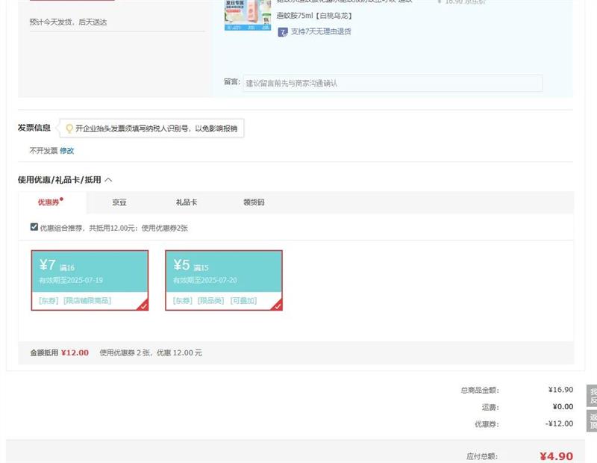Screen dimensions: 597x463
Task: Click 修改 to edit invoice info
Action: click(x=67, y=151)
